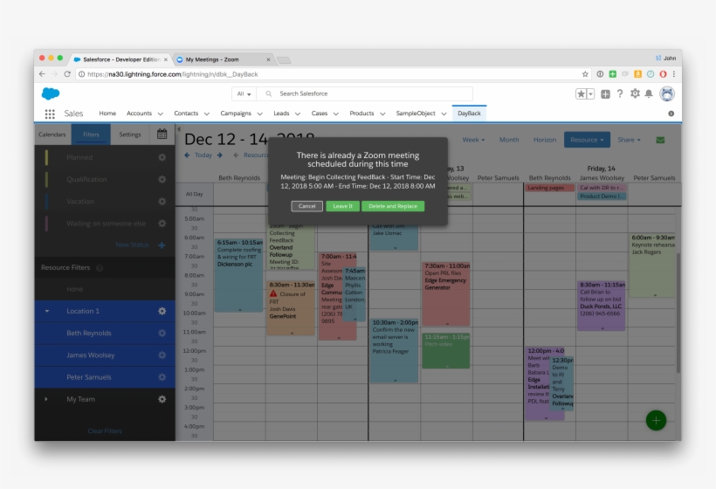Open the Notifications bell
Viewport: 716px width, 489px height.
pyautogui.click(x=649, y=93)
